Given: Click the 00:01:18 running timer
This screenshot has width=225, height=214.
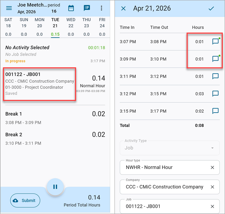Looking at the screenshot, I should 97,48.
